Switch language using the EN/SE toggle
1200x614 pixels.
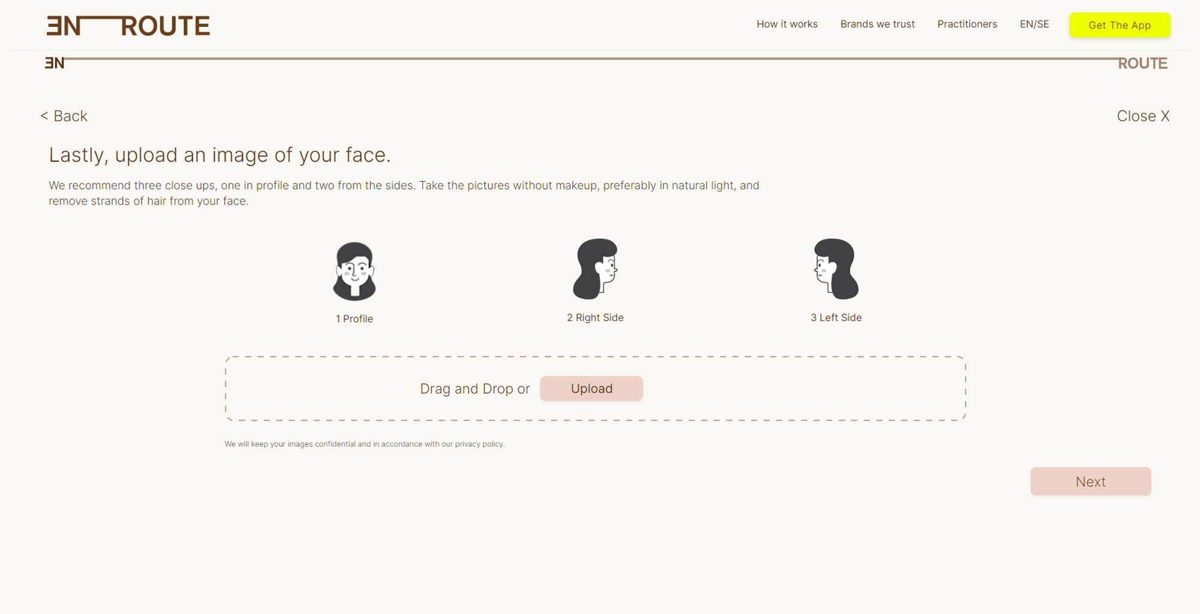click(1034, 24)
